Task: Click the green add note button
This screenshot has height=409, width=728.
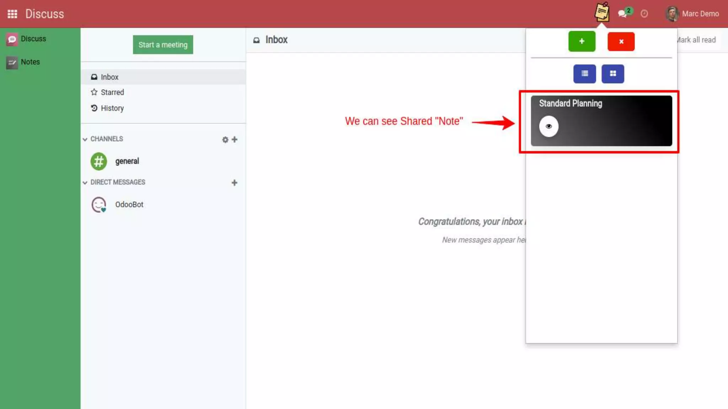Action: pyautogui.click(x=582, y=41)
